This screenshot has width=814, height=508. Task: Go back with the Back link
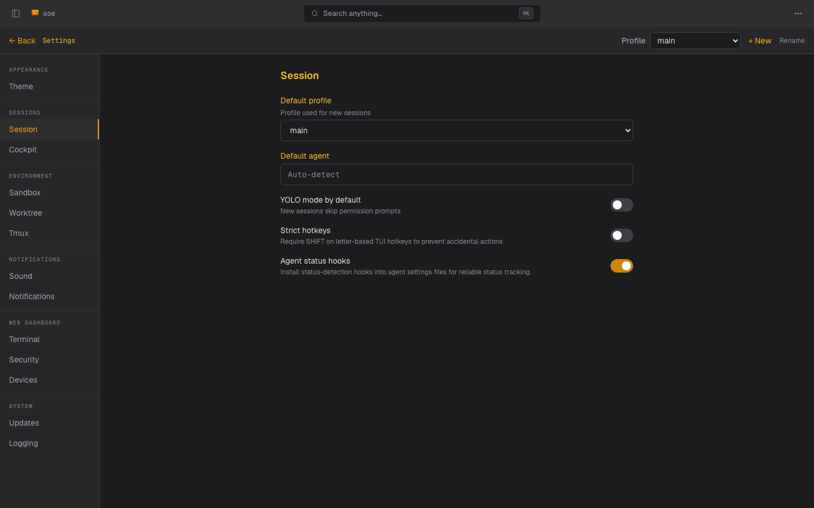pyautogui.click(x=22, y=41)
